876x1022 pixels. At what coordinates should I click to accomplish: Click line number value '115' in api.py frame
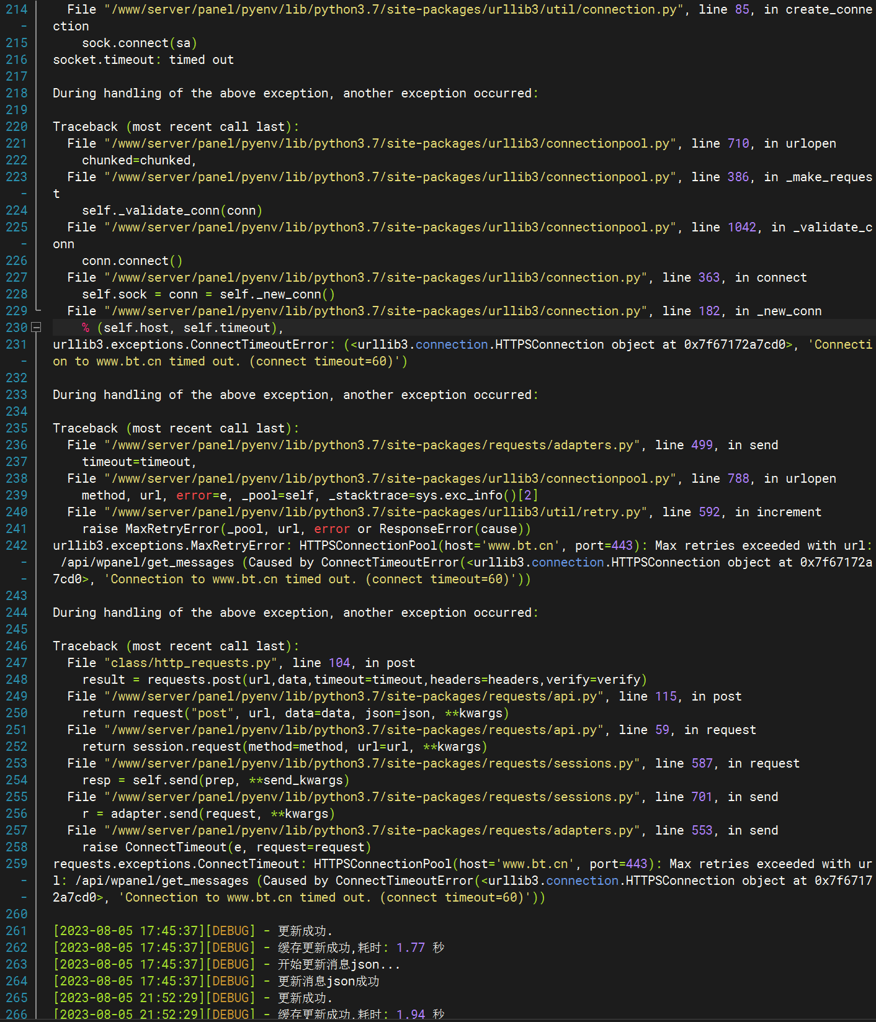tap(666, 696)
